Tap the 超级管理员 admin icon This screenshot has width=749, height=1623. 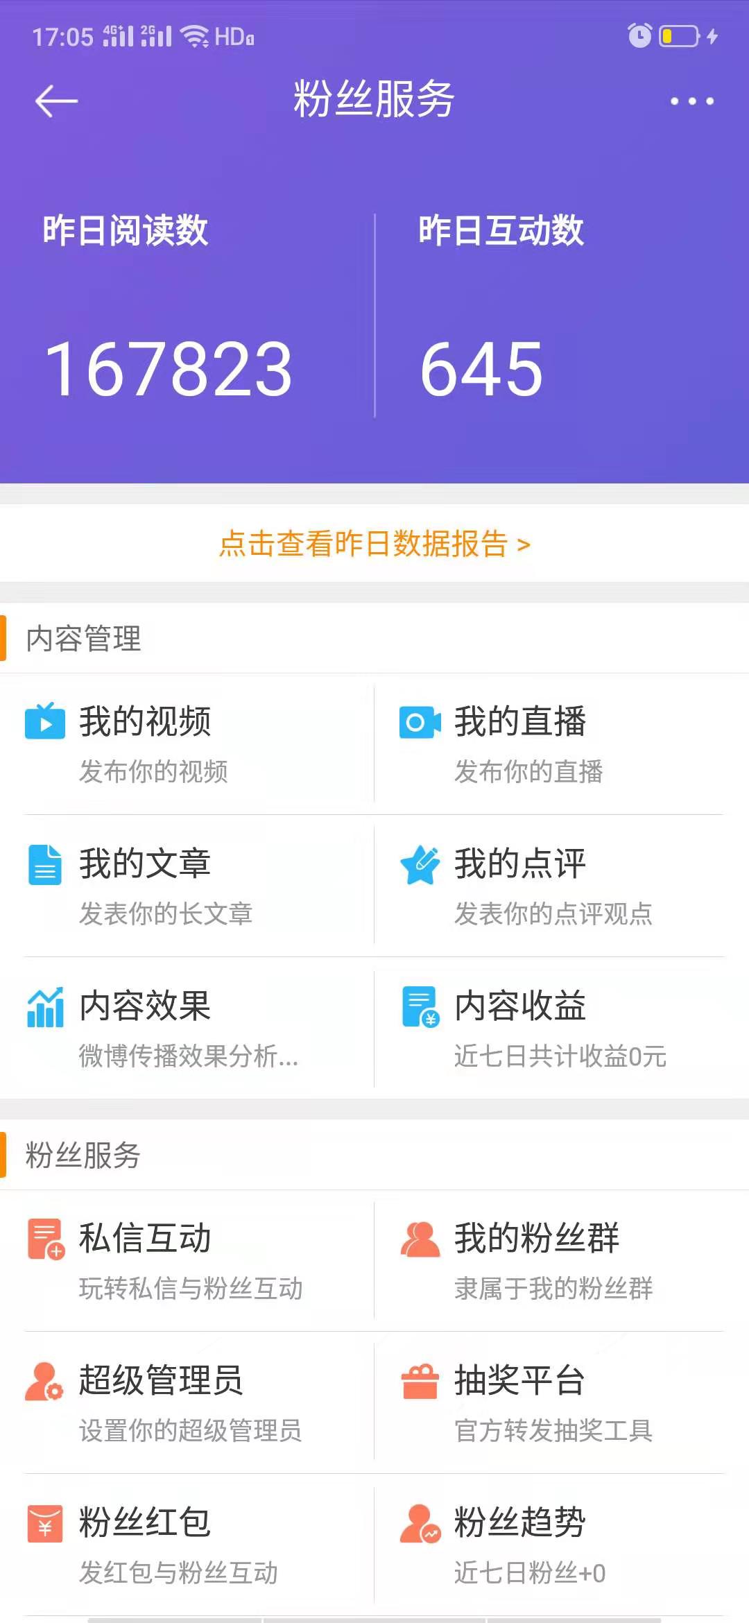[x=44, y=1381]
